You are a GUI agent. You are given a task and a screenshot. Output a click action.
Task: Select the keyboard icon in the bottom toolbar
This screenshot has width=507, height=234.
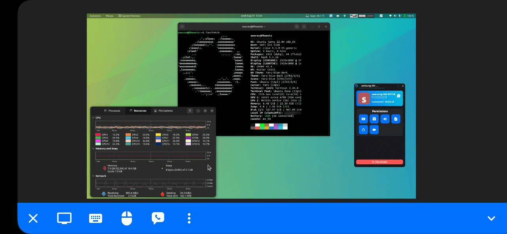(95, 218)
